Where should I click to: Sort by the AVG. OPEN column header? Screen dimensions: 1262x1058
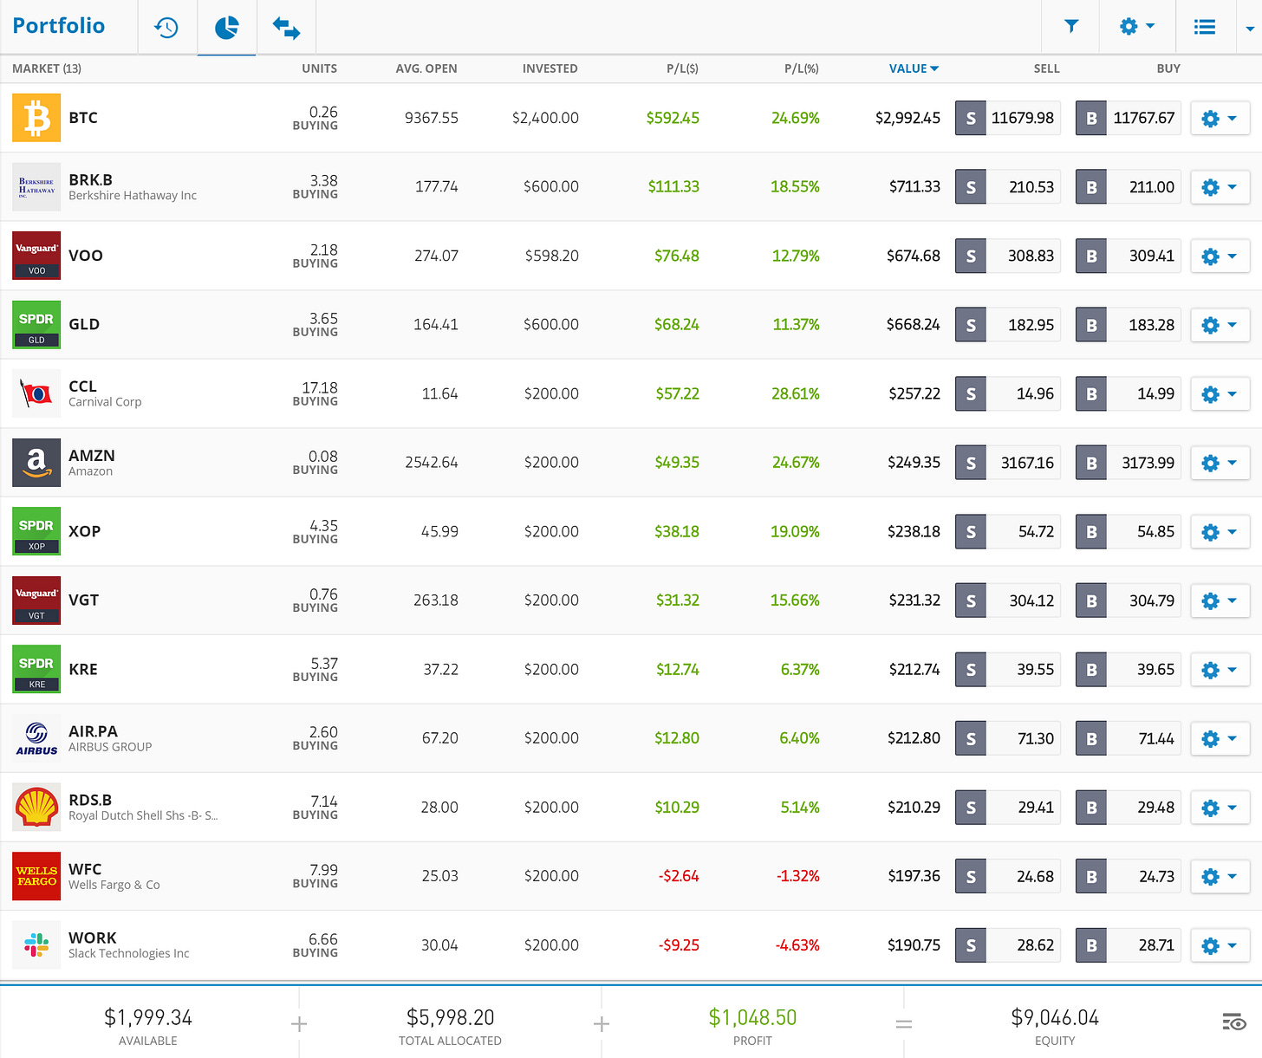[426, 68]
